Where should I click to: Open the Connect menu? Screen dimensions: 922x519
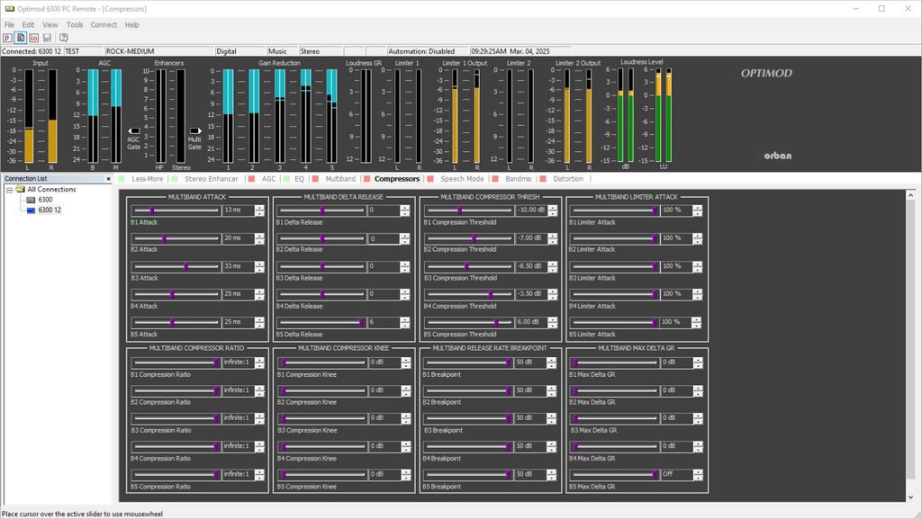click(104, 25)
